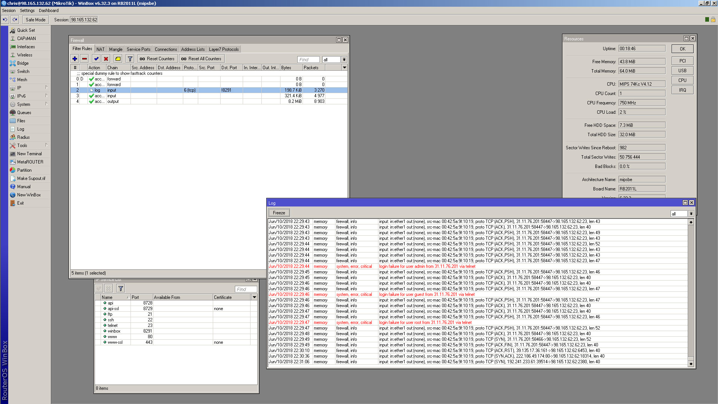Open the Firewall column selector dropdown arrow
This screenshot has height=404, width=718.
[344, 68]
